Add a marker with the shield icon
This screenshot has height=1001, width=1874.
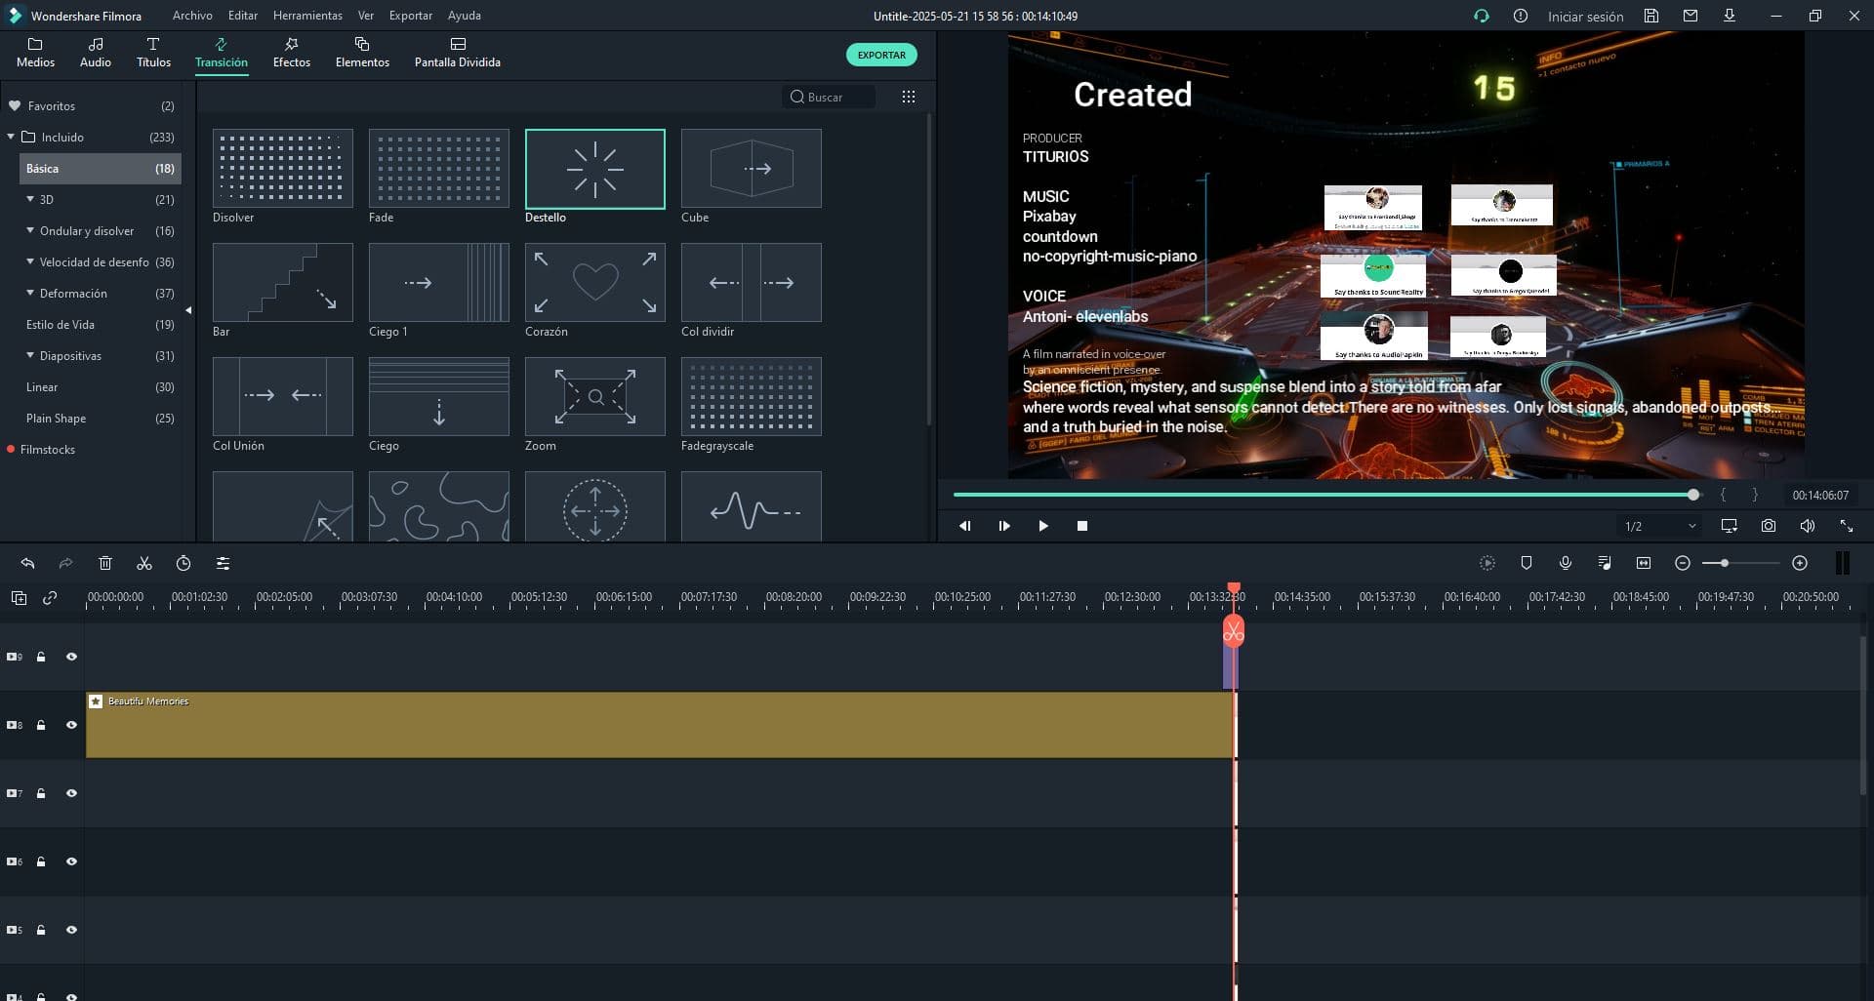(1526, 563)
